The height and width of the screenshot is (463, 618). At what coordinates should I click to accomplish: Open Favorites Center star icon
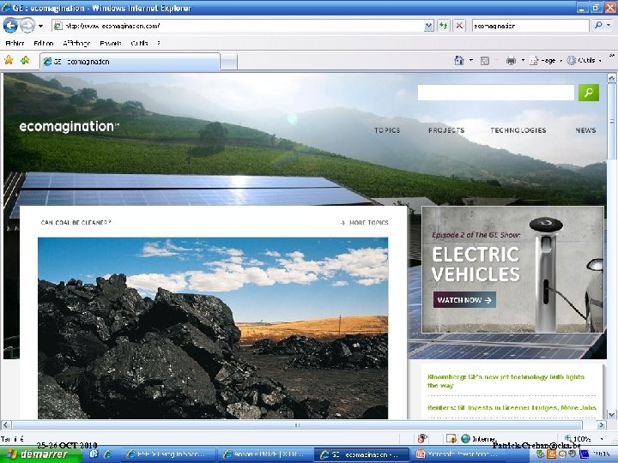coord(9,60)
